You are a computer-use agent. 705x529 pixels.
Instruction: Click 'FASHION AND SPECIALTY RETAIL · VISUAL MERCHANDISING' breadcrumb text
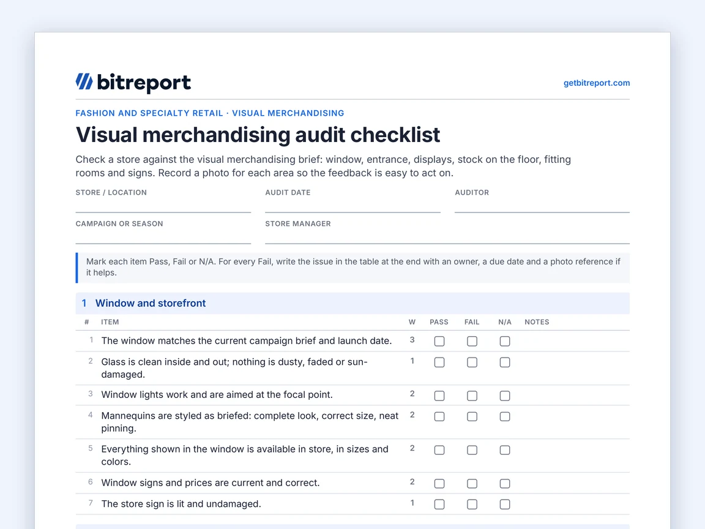pyautogui.click(x=209, y=113)
